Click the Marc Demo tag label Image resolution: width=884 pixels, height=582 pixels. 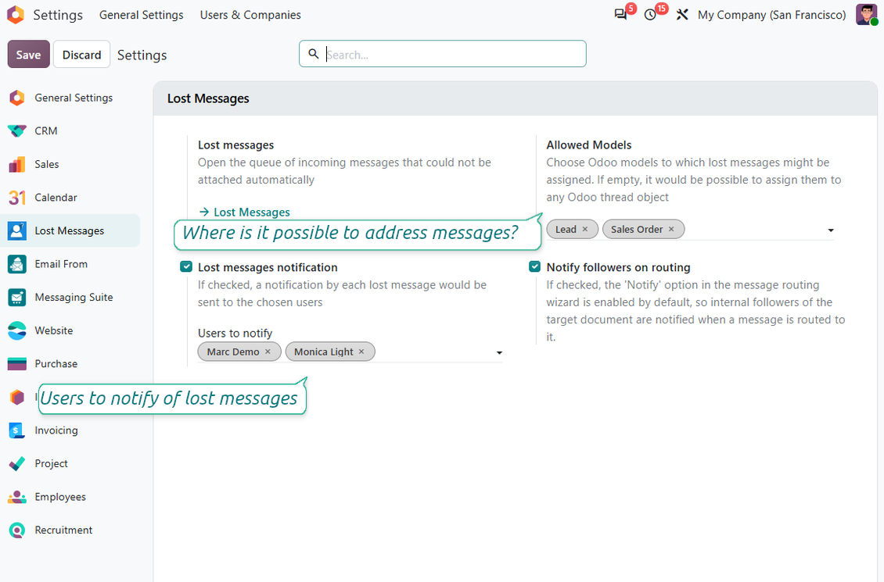(233, 352)
